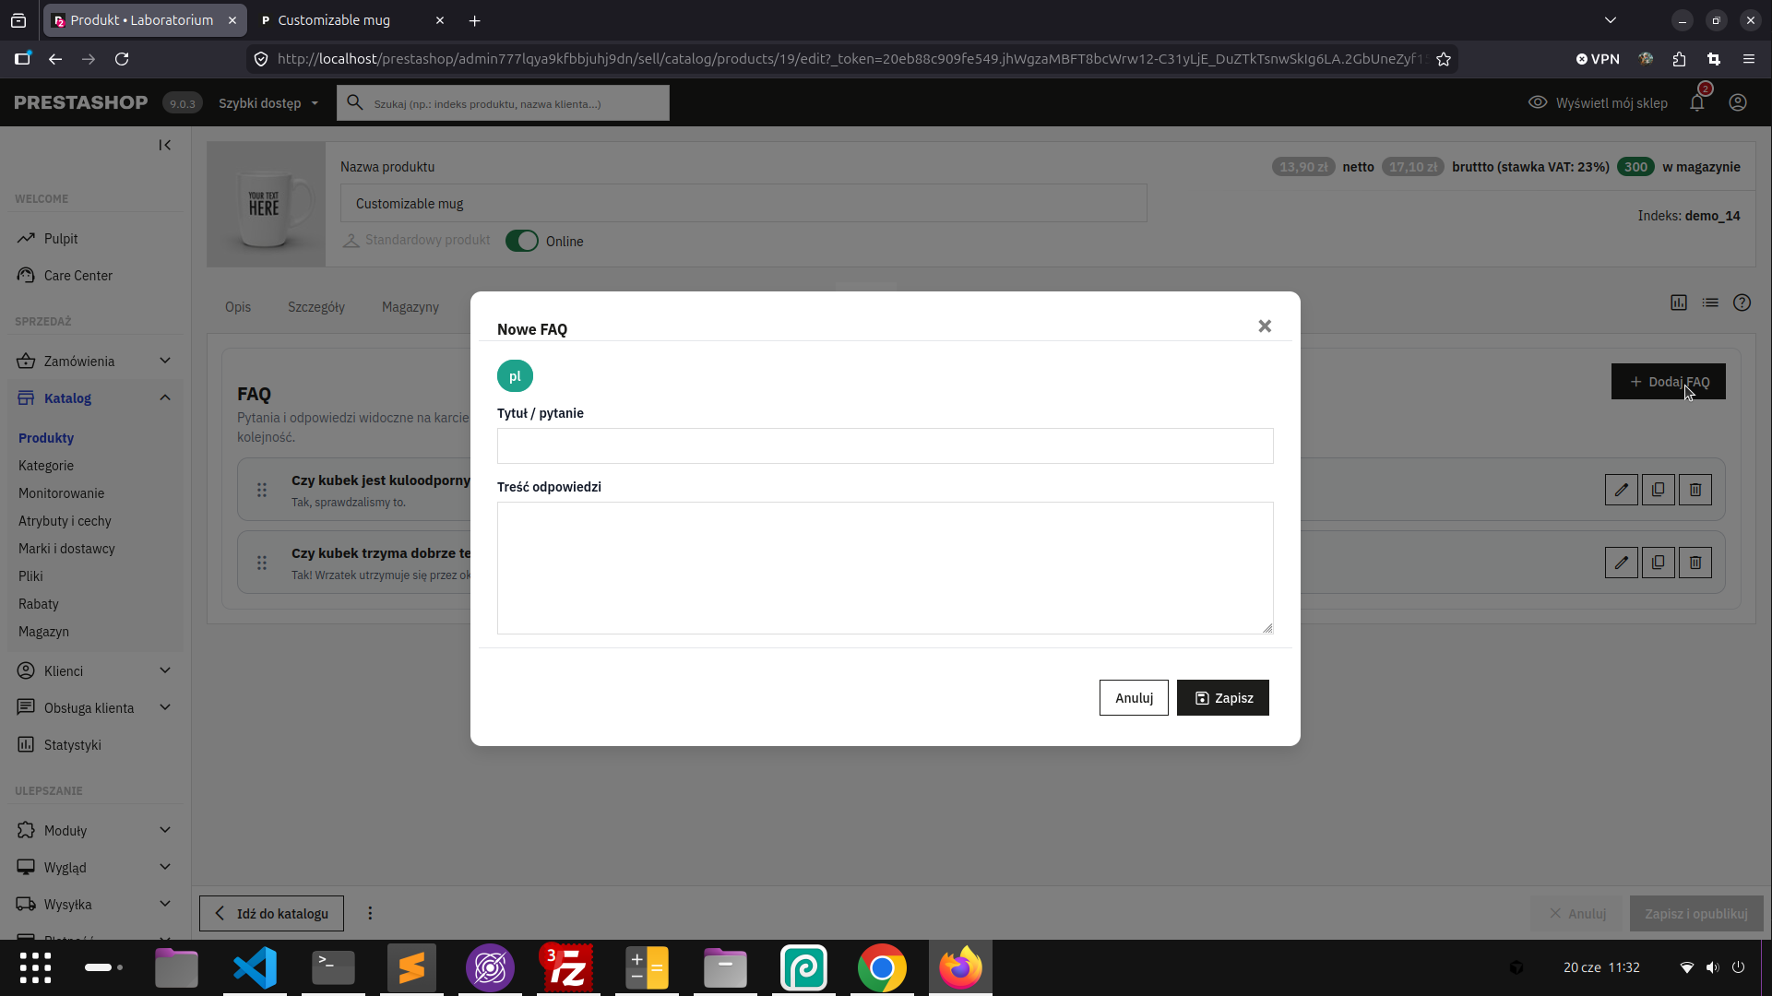Edit the 'Czy kubek jest kuloodporny' FAQ

[x=1622, y=490]
